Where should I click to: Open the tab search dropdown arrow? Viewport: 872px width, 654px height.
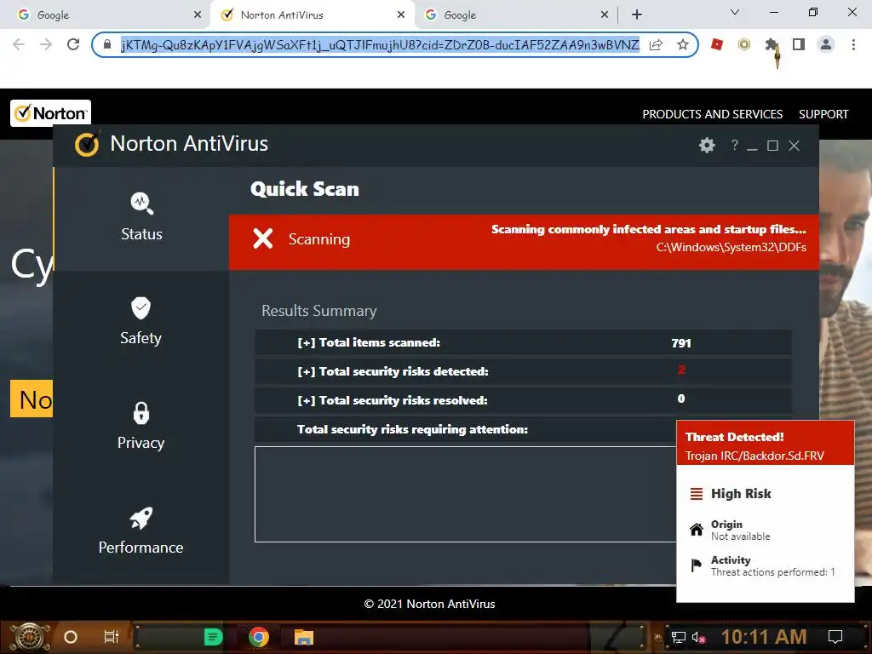pyautogui.click(x=735, y=13)
